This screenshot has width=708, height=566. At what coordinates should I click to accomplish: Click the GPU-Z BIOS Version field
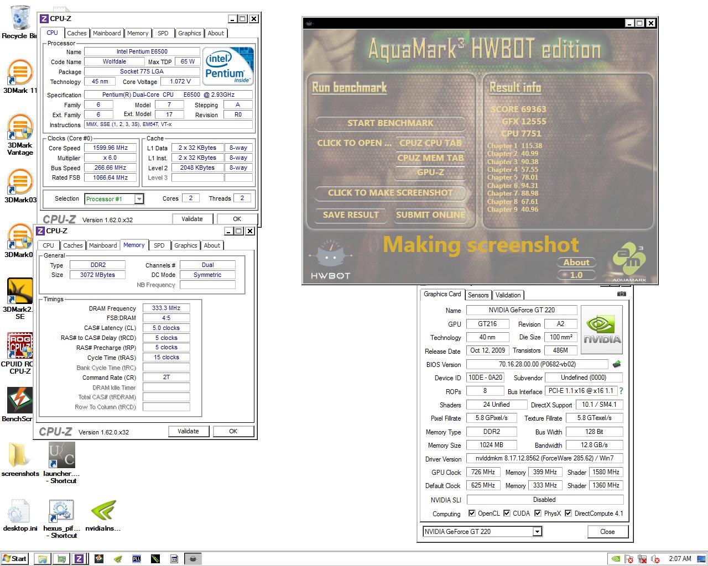point(537,364)
